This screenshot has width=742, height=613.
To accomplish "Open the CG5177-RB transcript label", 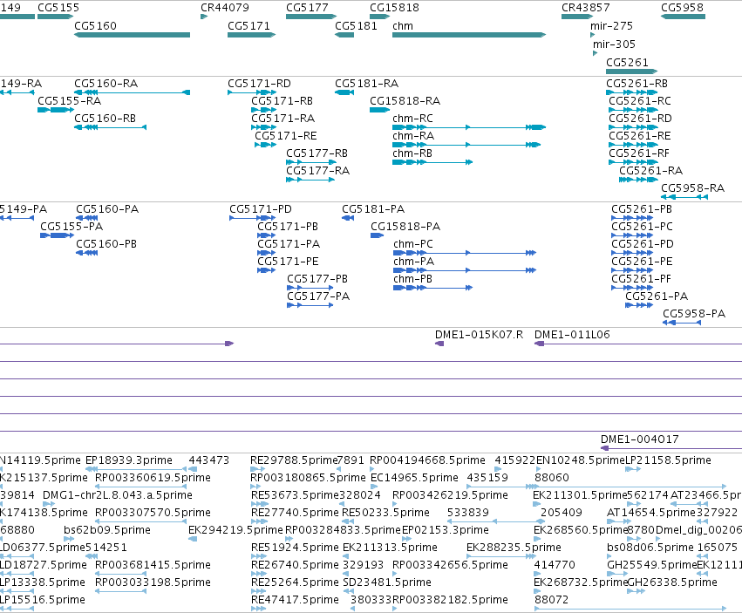I will coord(317,153).
